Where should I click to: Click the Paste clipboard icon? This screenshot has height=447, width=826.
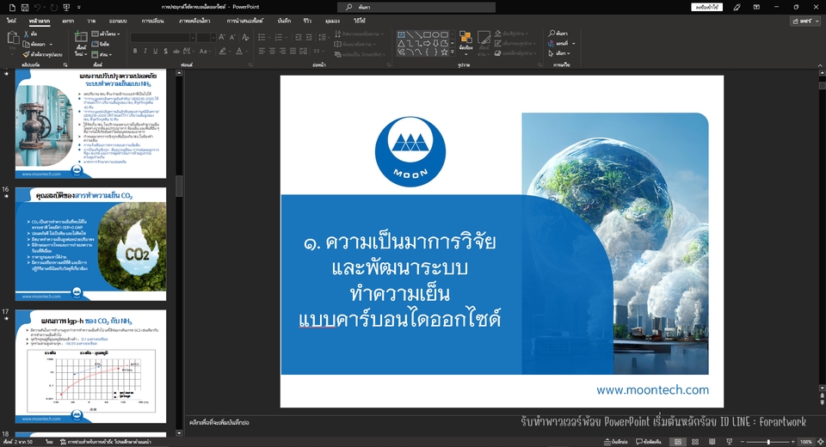tap(13, 38)
